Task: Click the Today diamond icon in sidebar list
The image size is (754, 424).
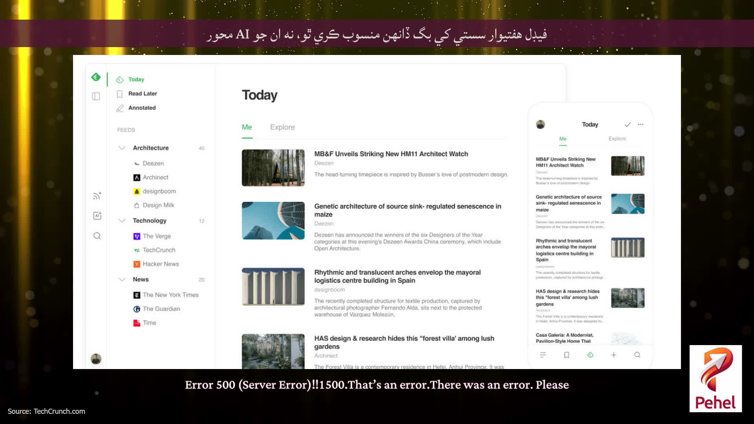Action: point(120,80)
